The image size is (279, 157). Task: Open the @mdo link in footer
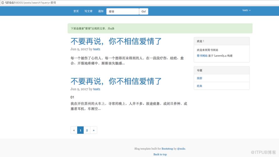181,149
